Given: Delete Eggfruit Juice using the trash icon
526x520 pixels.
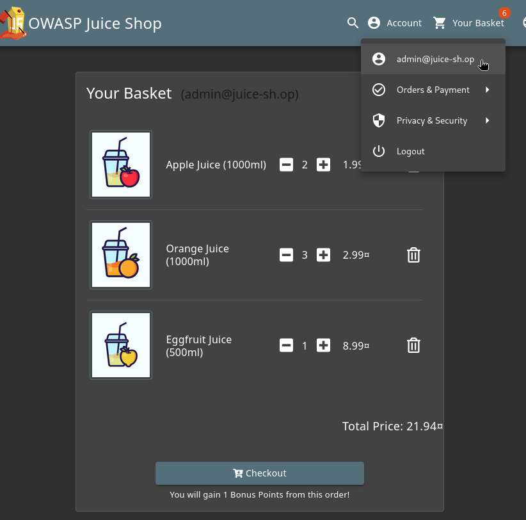Looking at the screenshot, I should [413, 345].
